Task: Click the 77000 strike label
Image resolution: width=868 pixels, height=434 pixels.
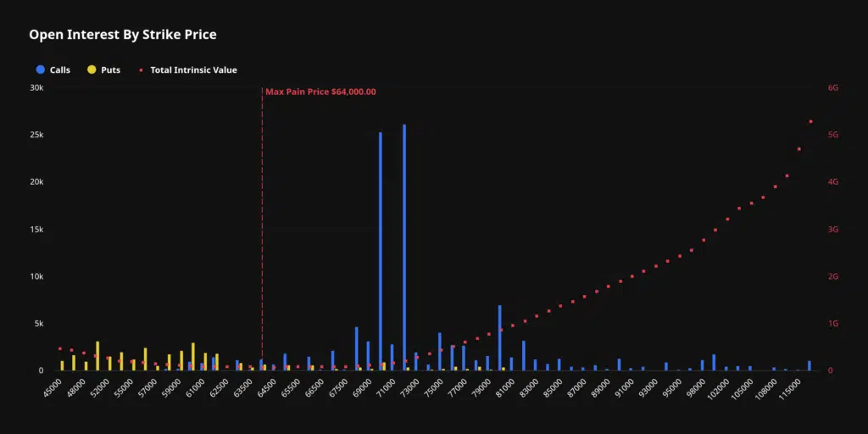Action: pyautogui.click(x=459, y=387)
